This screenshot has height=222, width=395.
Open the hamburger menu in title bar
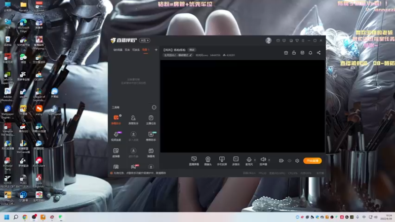pyautogui.click(x=303, y=40)
